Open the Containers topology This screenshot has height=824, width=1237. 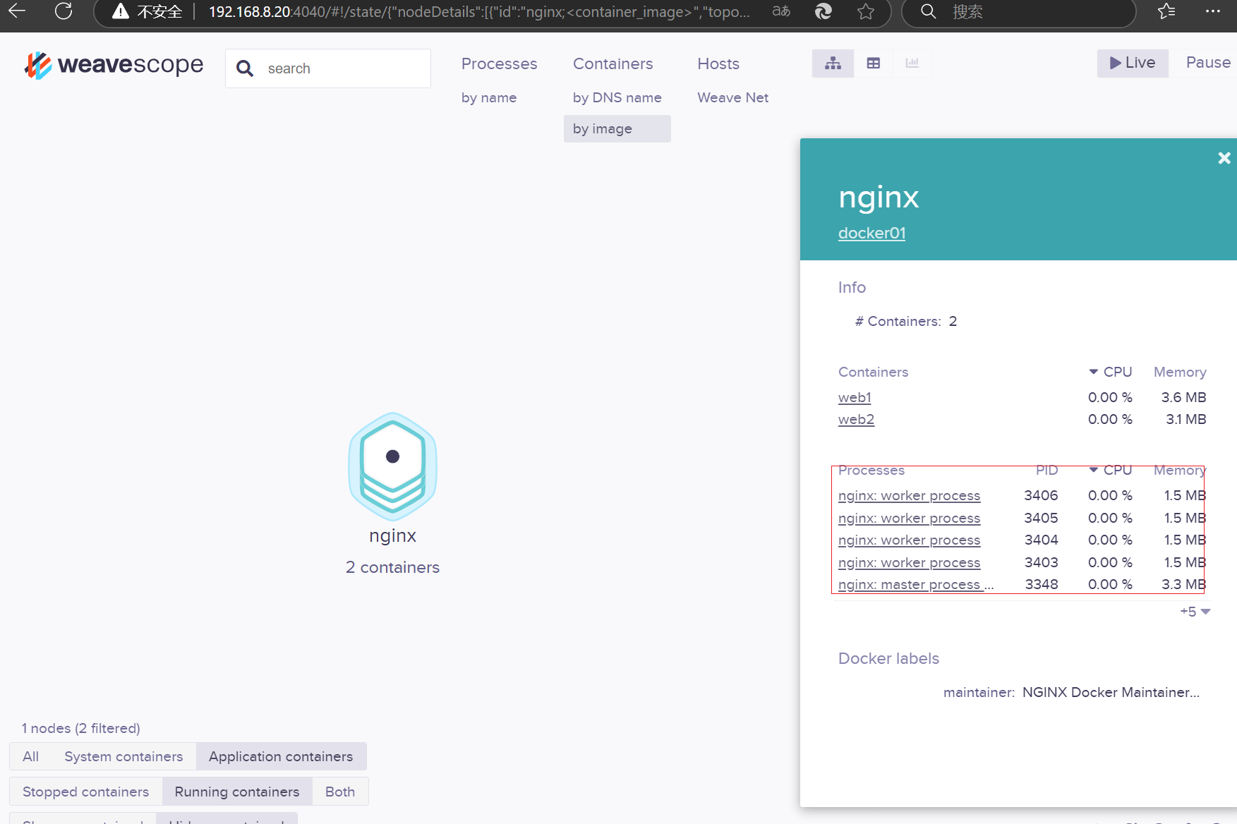coord(613,63)
